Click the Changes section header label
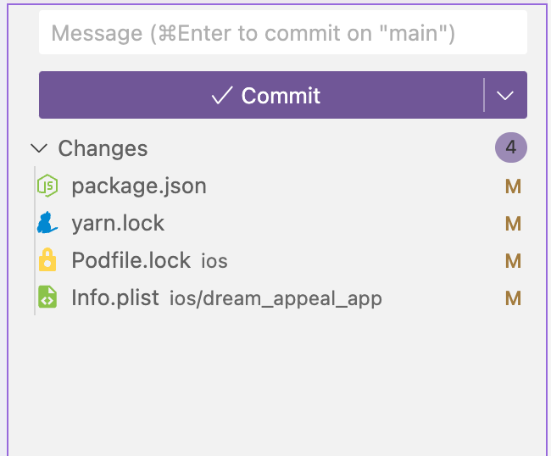551x456 pixels. 103,148
